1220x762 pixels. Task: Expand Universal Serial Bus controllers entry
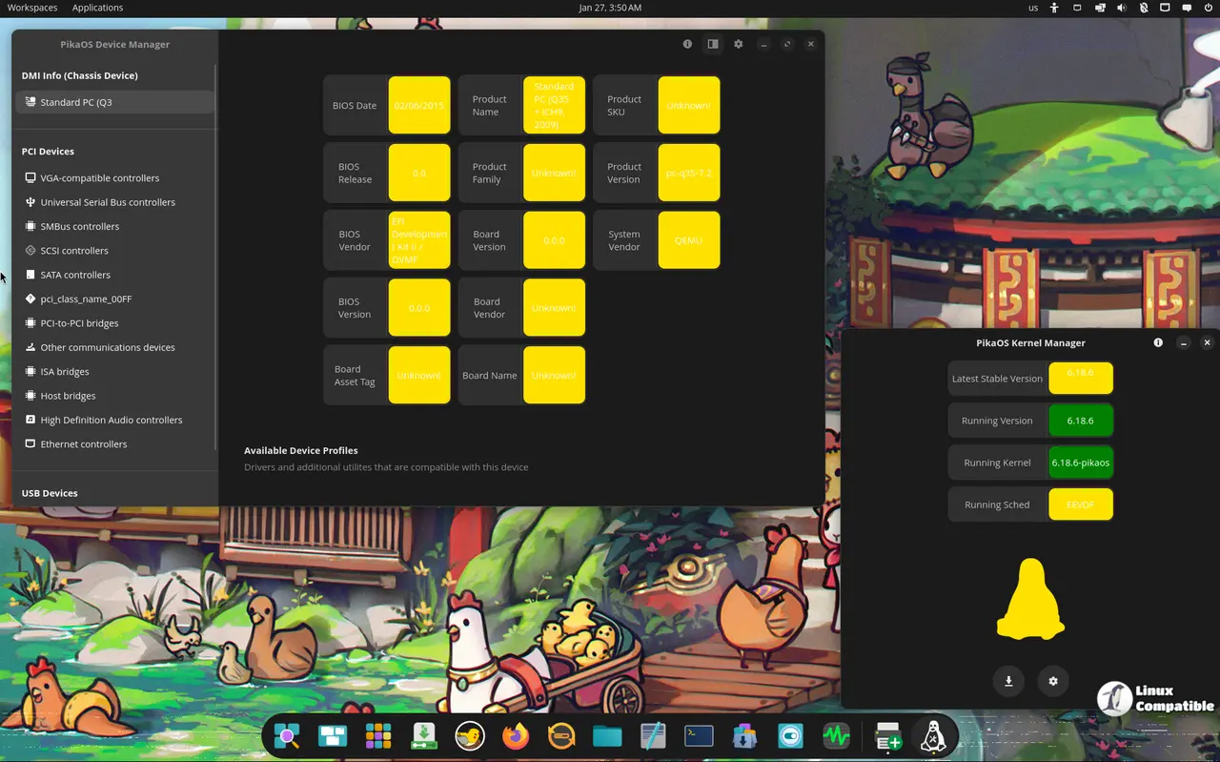107,202
